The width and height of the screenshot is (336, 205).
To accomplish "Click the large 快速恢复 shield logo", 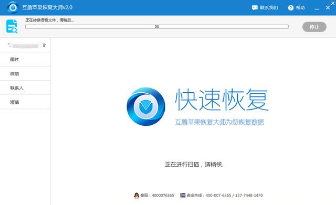I will (x=146, y=106).
